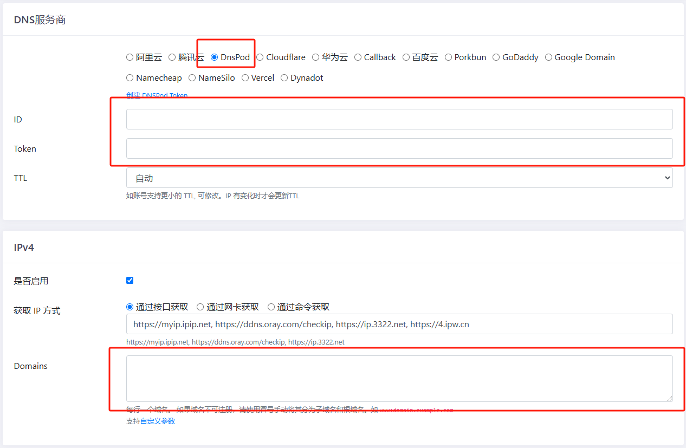Viewport: 686px width, 448px height.
Task: Choose Vercel as the DNS provider
Action: (245, 78)
